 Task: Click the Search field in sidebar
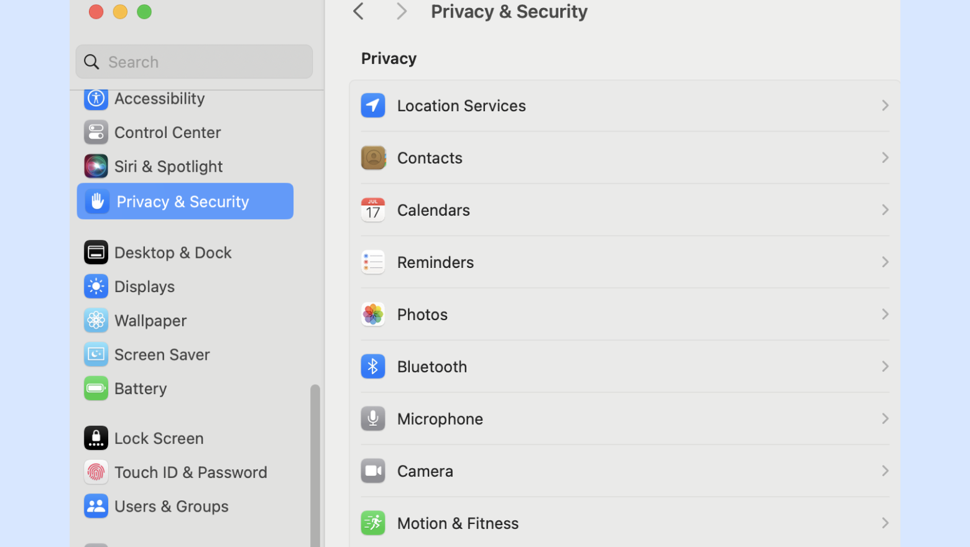coord(194,62)
